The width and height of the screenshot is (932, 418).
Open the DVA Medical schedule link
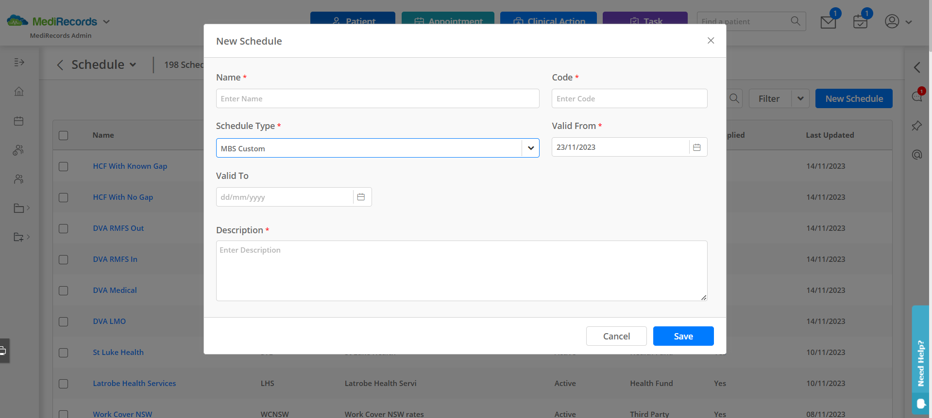(115, 290)
